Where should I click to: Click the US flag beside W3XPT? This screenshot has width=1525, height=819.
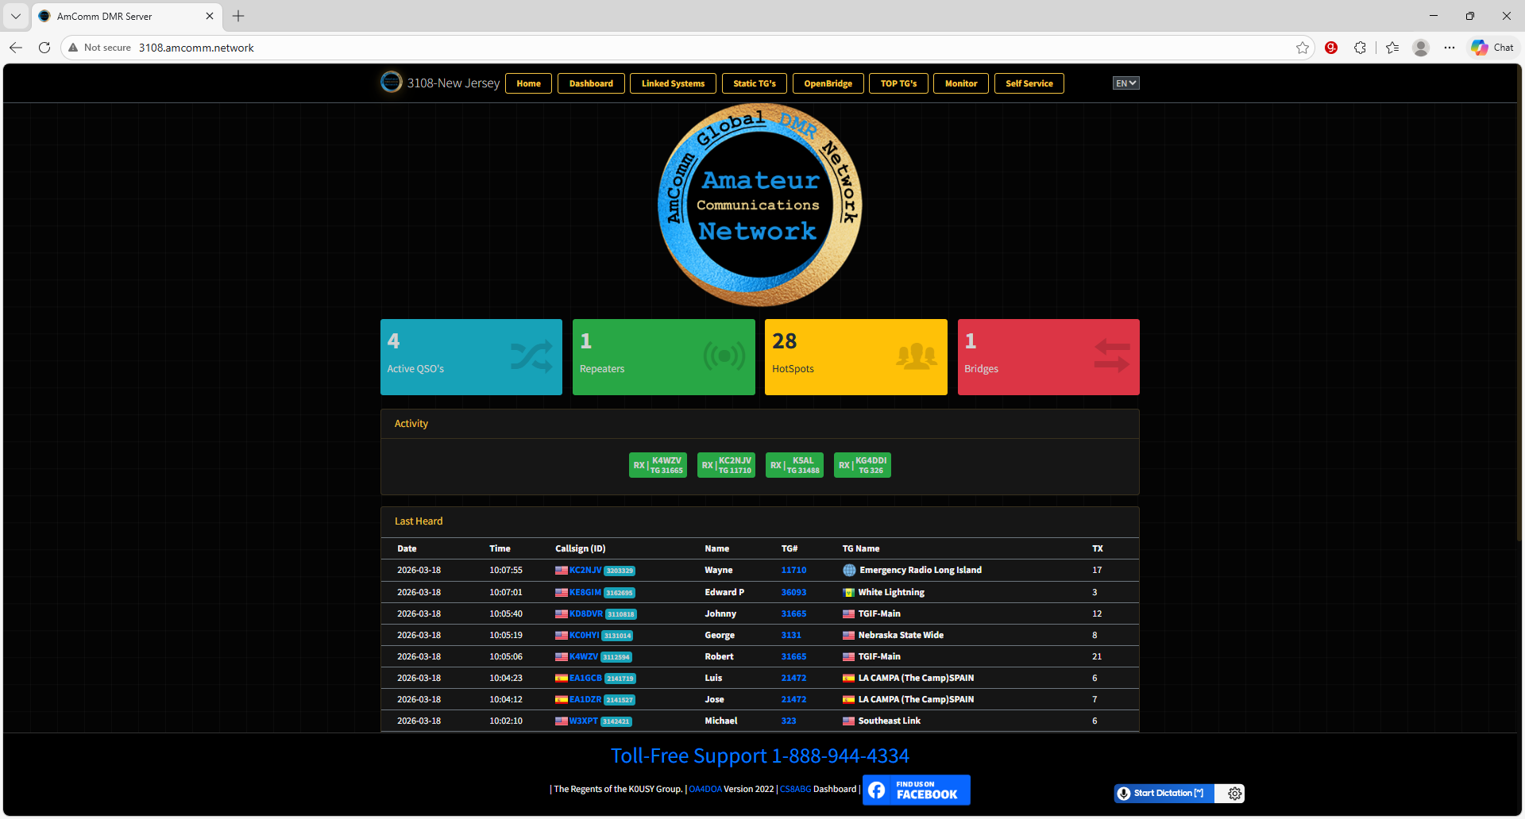coord(561,721)
